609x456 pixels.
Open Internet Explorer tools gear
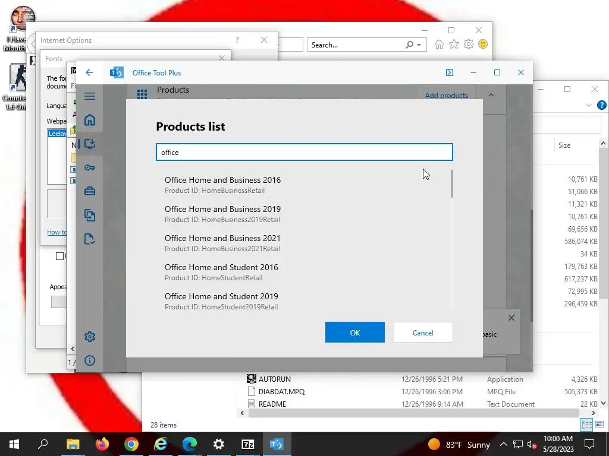469,44
